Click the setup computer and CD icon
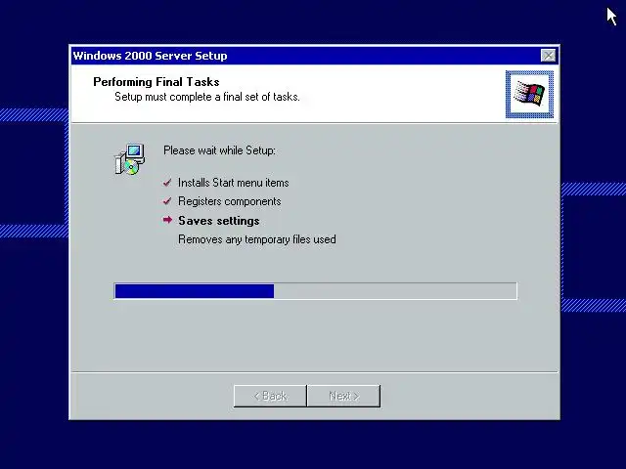The width and height of the screenshot is (626, 469). 129,159
